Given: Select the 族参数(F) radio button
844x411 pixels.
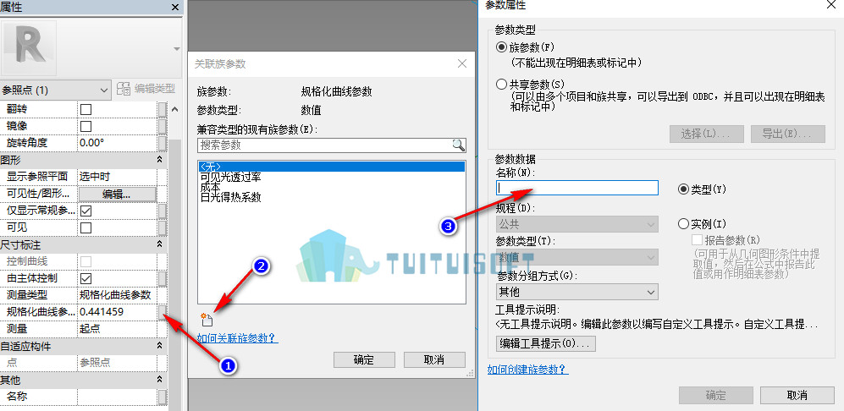Looking at the screenshot, I should (x=501, y=47).
